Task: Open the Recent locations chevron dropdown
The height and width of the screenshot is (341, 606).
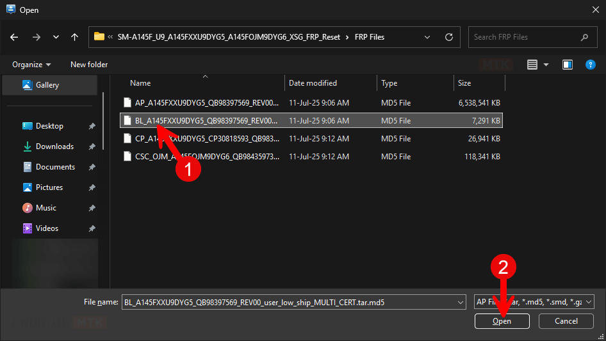Action: (56, 37)
